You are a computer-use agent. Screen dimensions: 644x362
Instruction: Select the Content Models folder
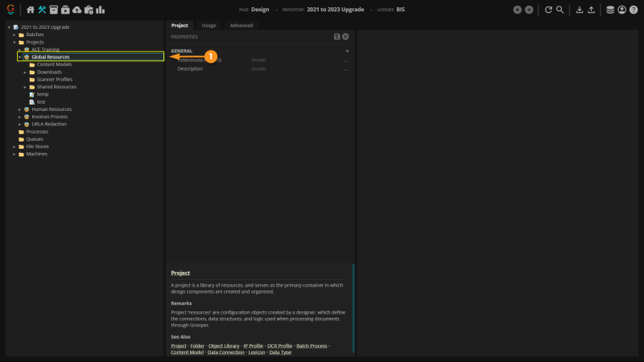54,64
